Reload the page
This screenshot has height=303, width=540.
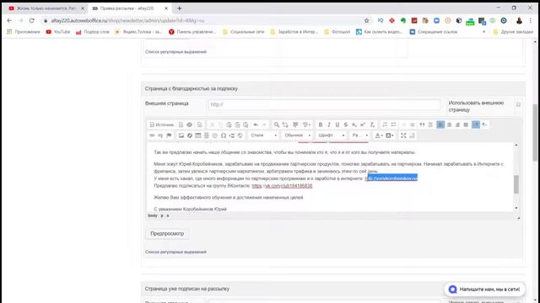point(32,20)
